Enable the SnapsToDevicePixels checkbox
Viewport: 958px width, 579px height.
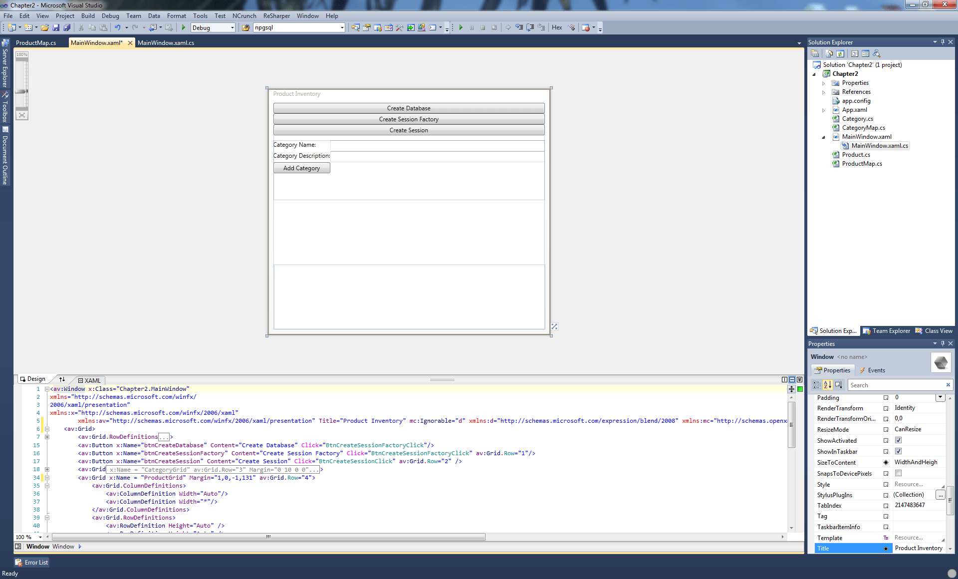click(x=898, y=473)
